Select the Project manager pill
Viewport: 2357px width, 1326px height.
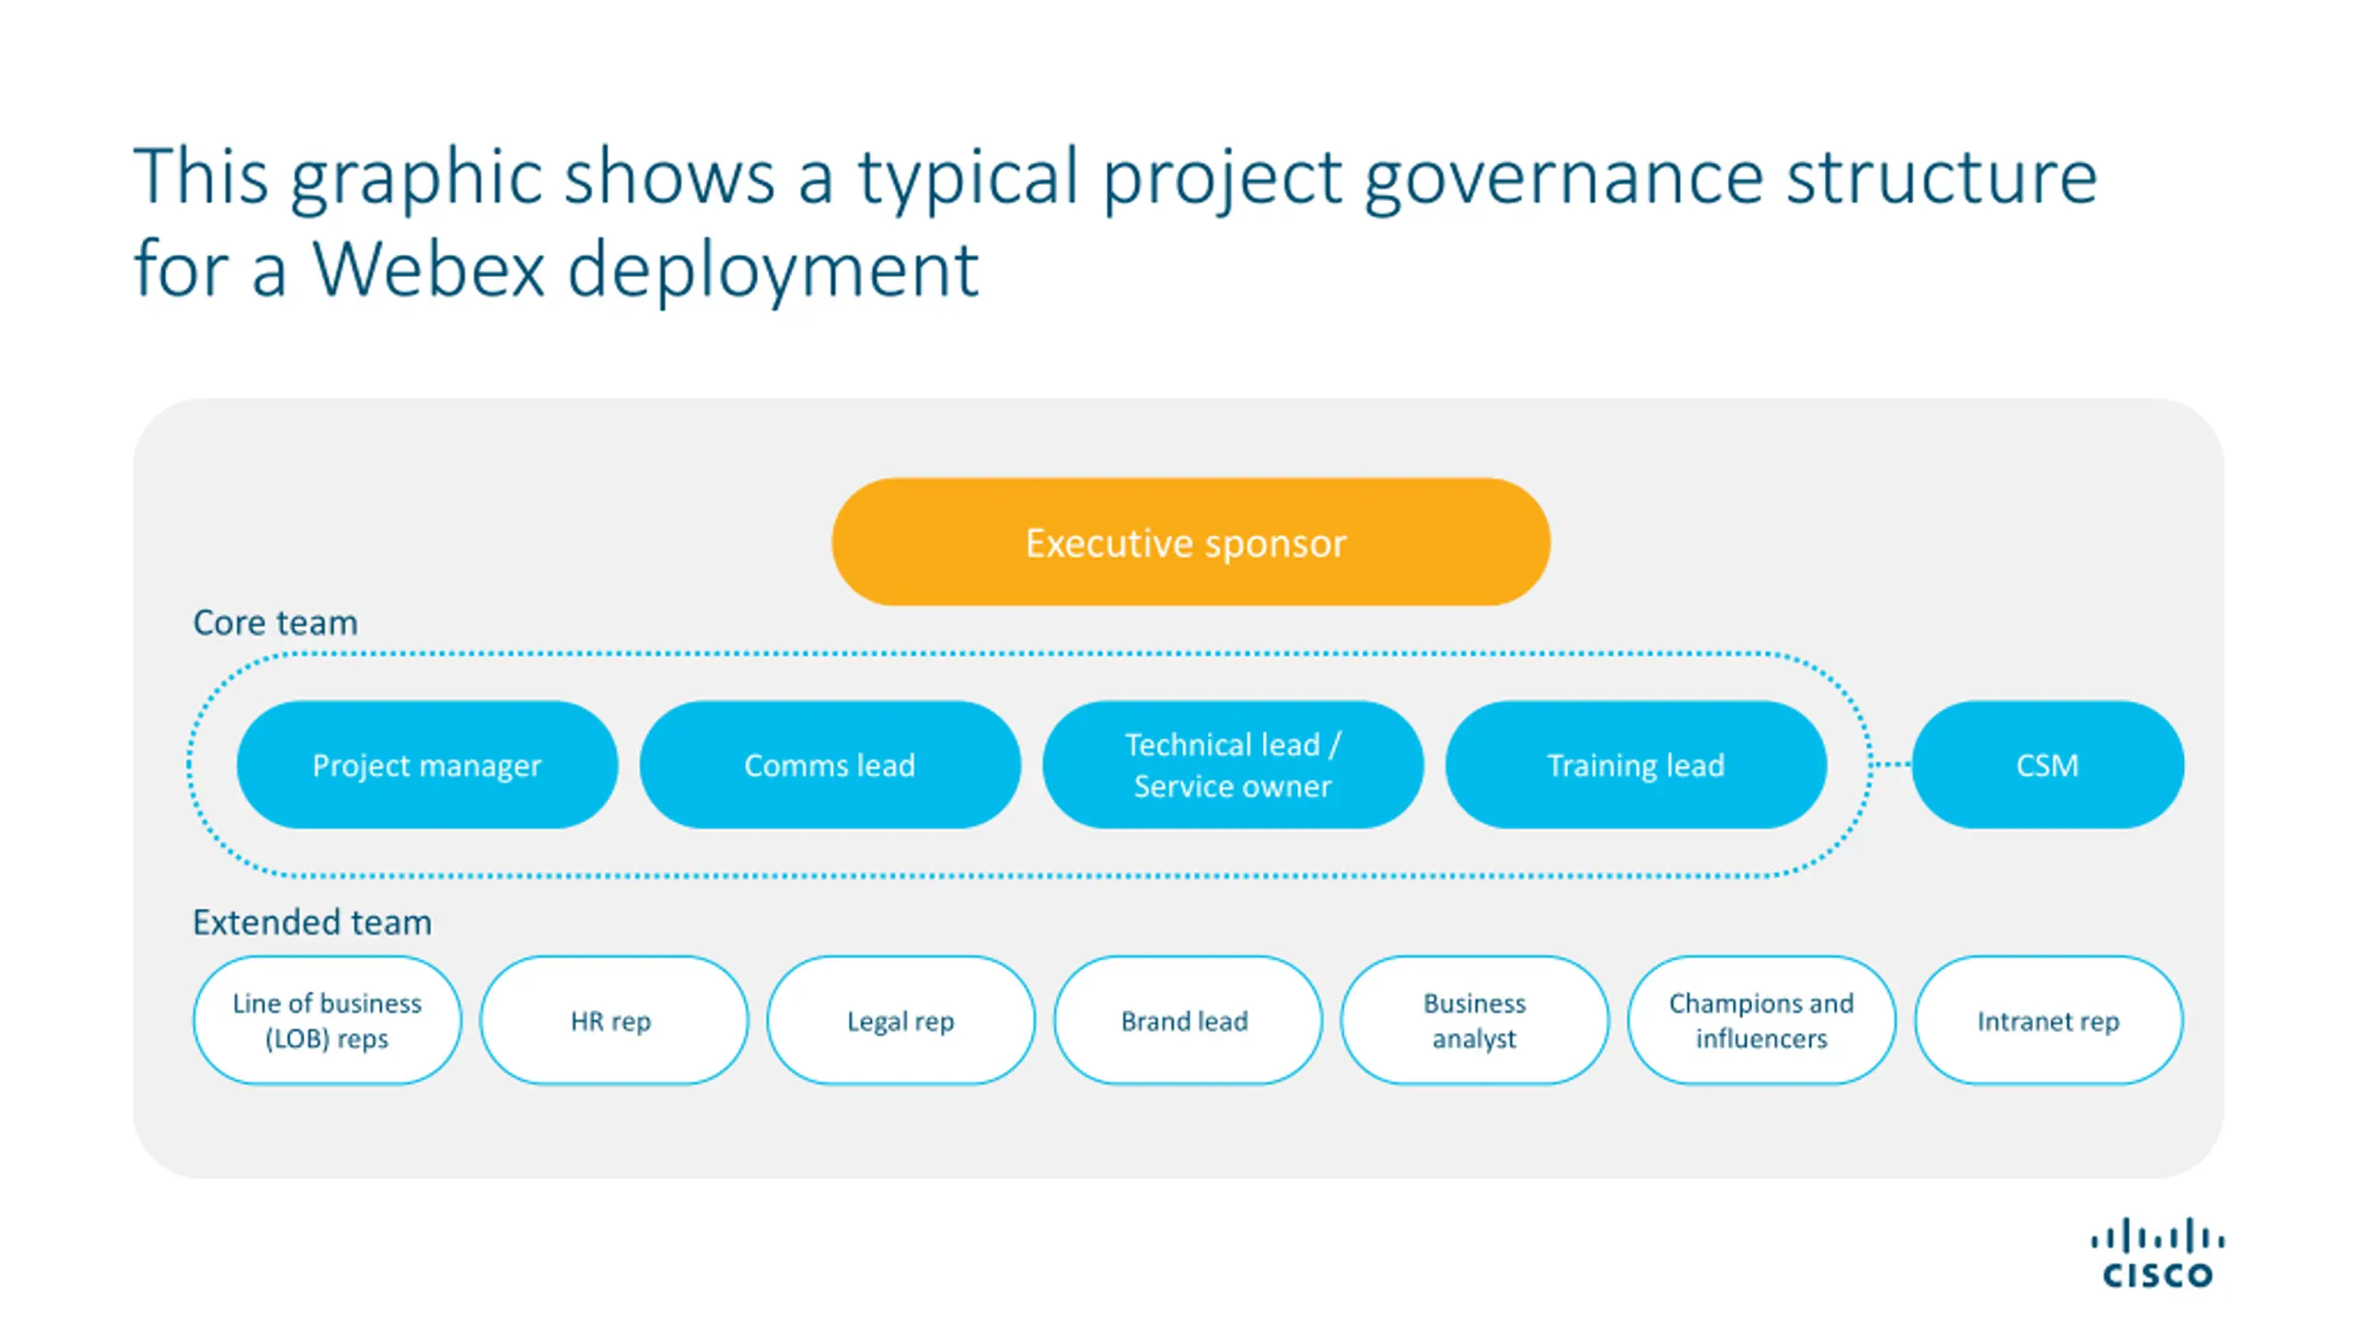(426, 764)
